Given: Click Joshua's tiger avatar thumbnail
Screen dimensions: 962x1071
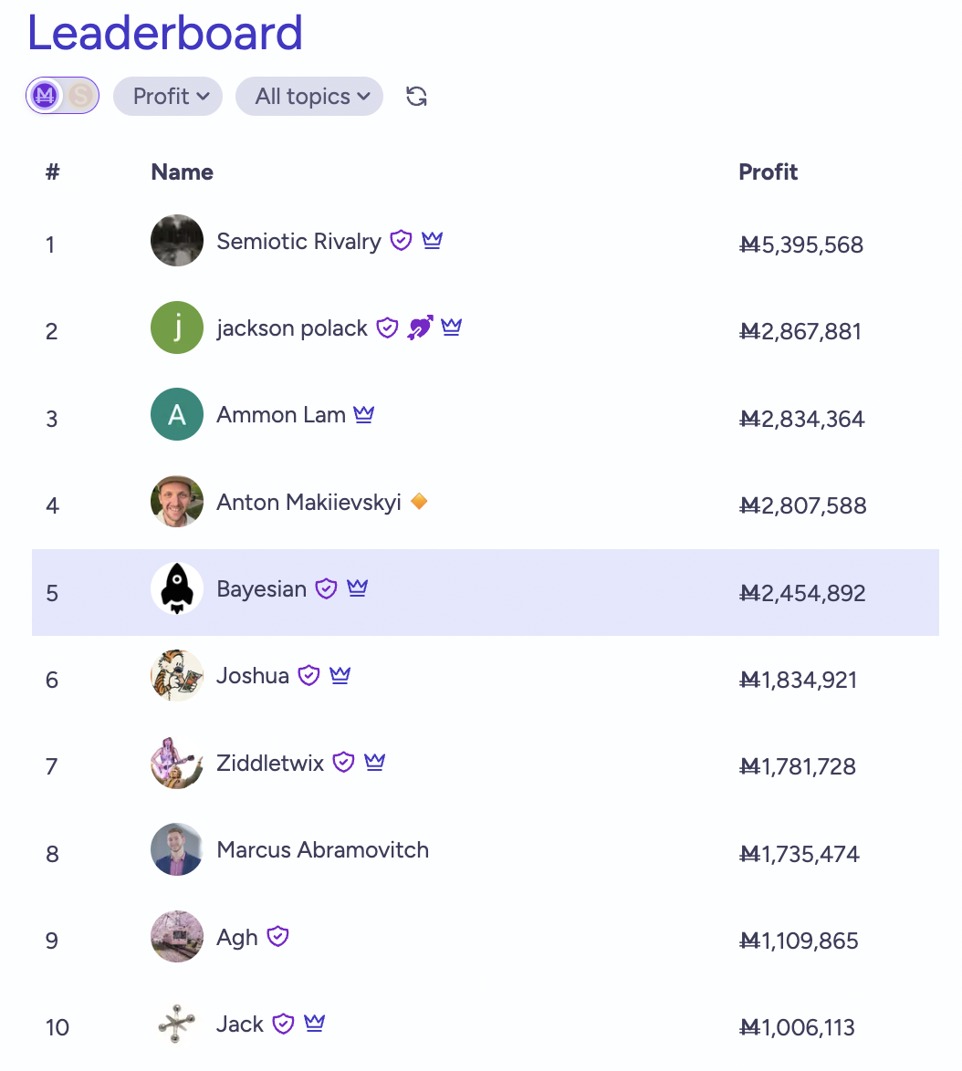Looking at the screenshot, I should point(176,676).
